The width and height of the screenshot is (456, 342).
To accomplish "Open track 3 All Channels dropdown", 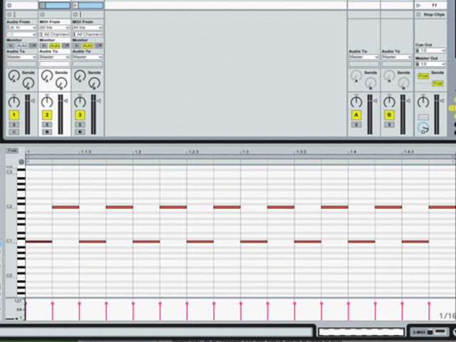I will [88, 35].
